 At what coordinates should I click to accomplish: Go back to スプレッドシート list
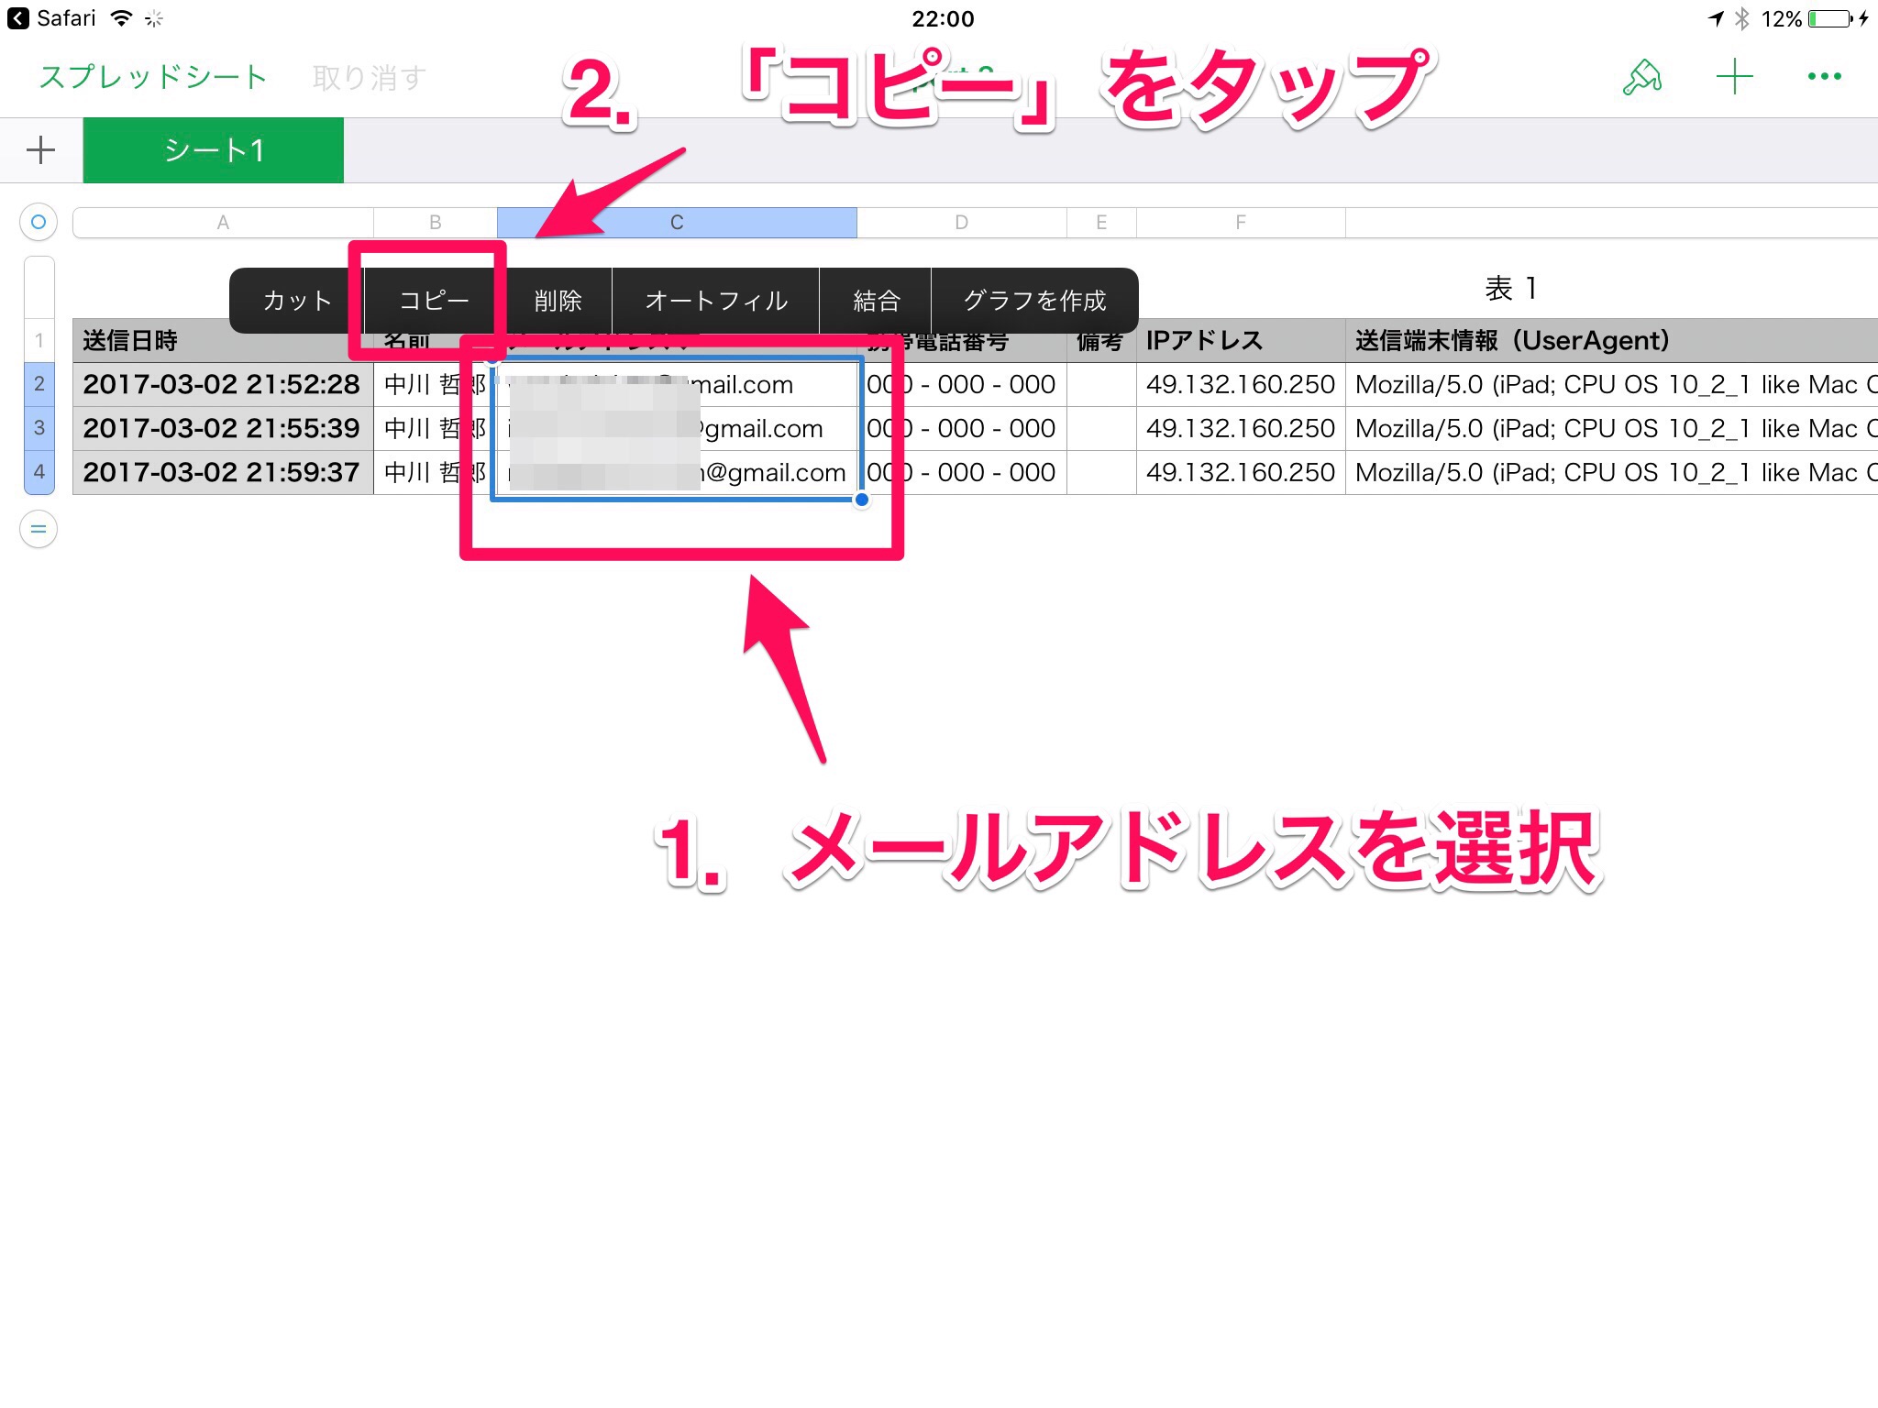pos(153,77)
